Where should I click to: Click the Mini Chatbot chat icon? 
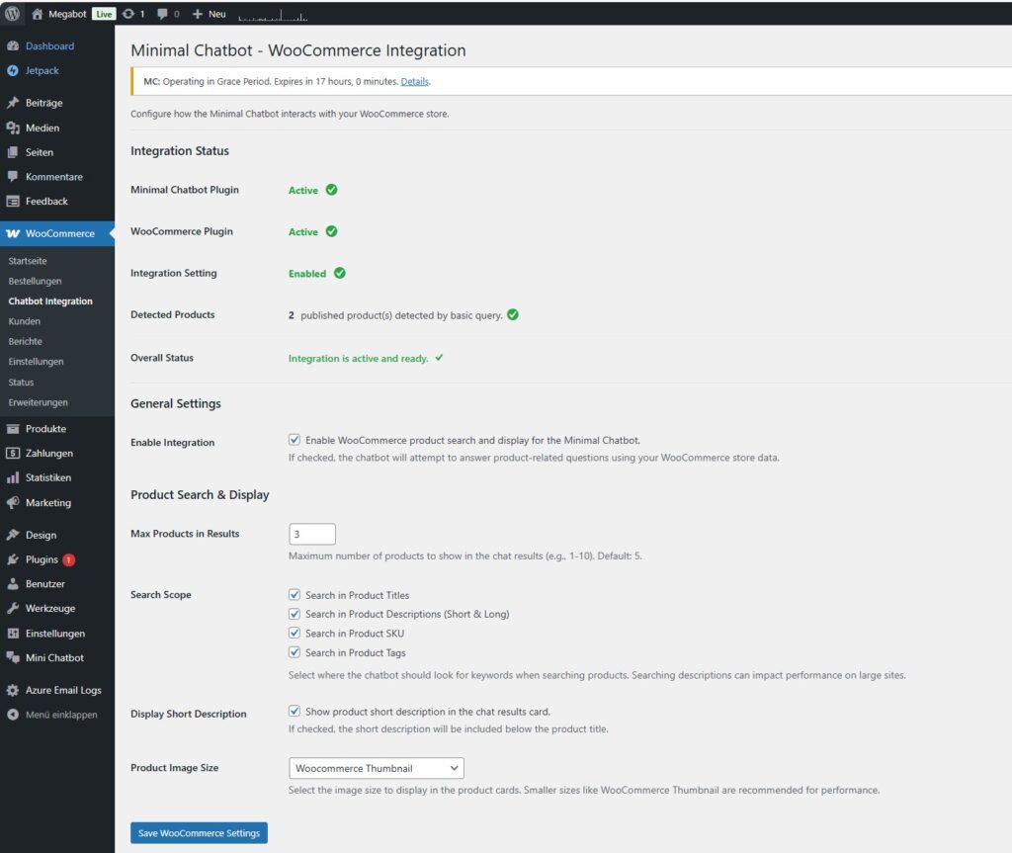13,657
